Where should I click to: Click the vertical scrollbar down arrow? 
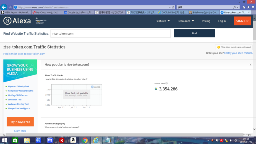pyautogui.click(x=254, y=129)
